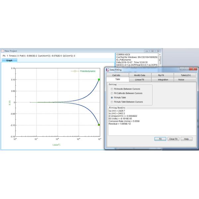
Task: Click the Data Fitting window icon
Action: click(x=107, y=70)
